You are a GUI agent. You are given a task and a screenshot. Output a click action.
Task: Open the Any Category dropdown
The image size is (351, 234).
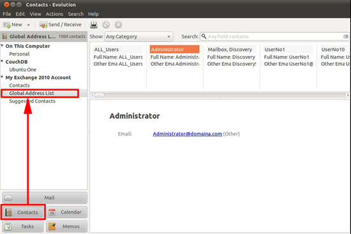(x=138, y=36)
